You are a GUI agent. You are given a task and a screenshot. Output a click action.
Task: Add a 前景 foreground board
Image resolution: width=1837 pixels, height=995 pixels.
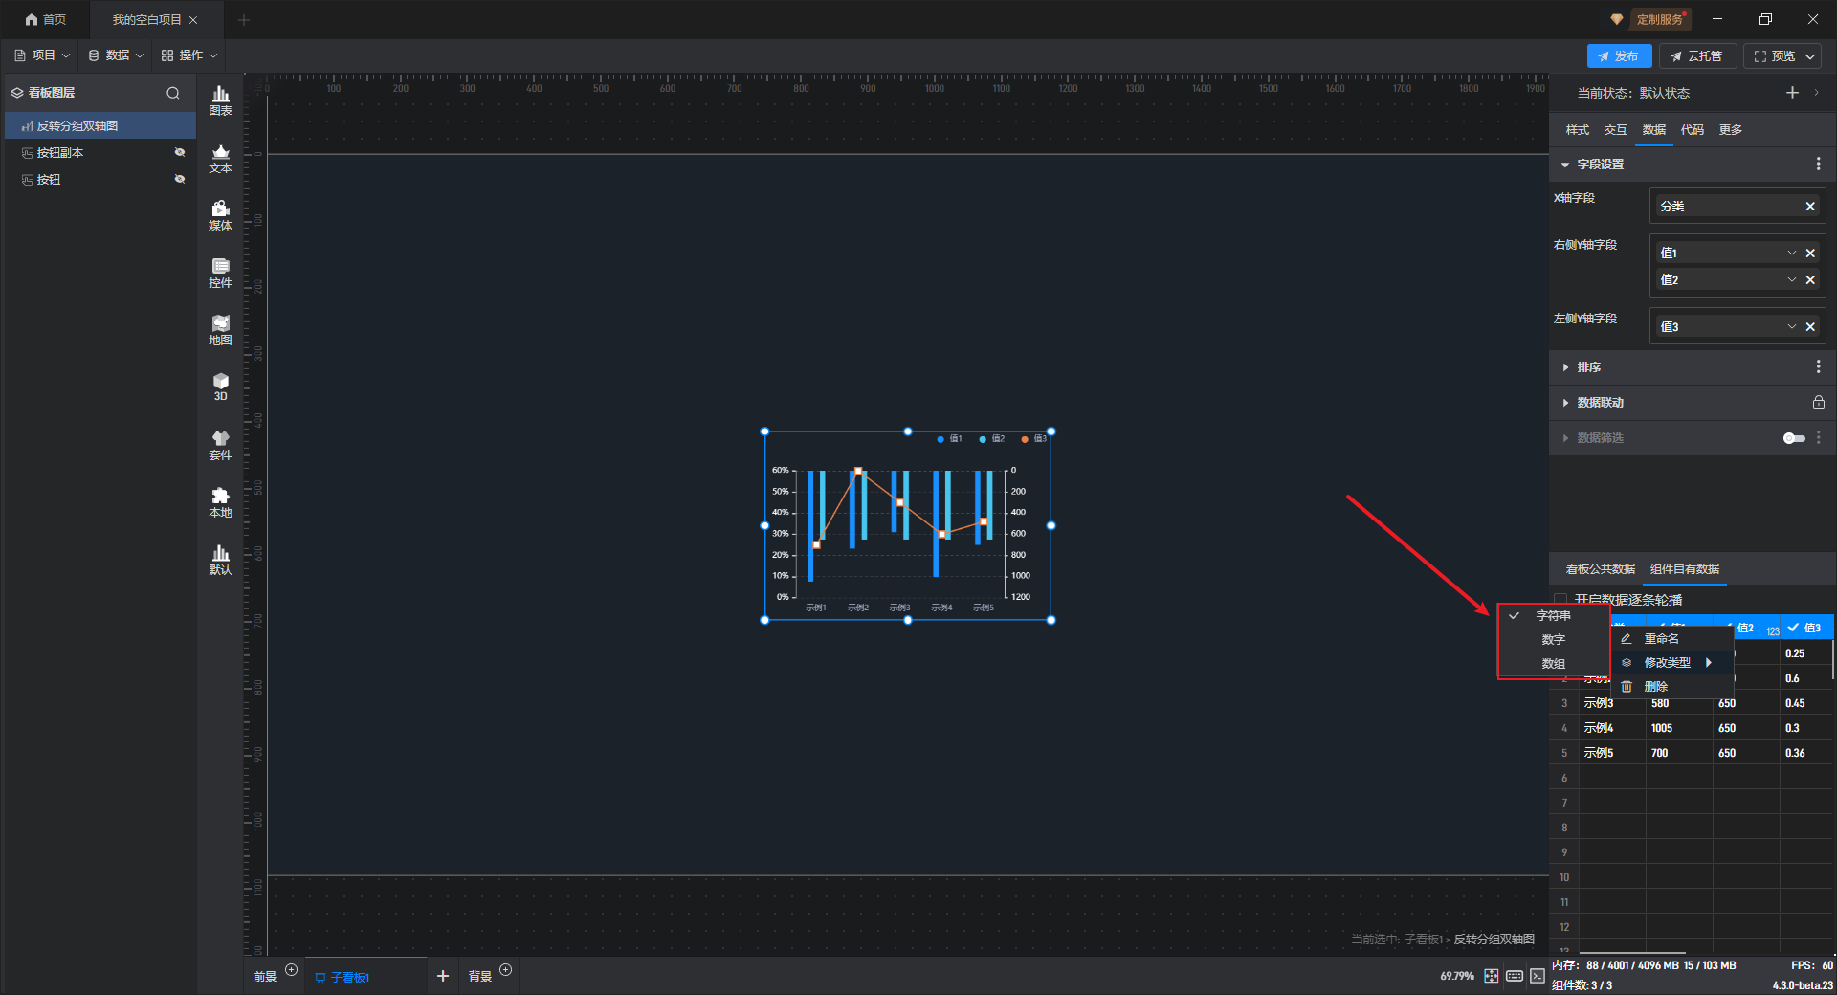point(292,970)
